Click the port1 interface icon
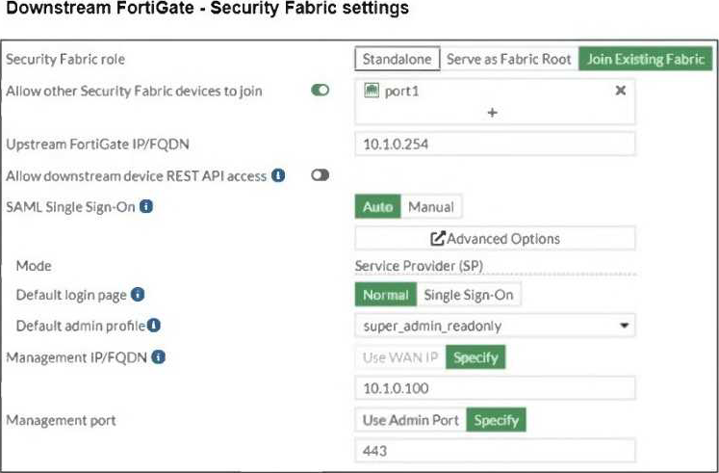The width and height of the screenshot is (719, 473). coord(371,91)
